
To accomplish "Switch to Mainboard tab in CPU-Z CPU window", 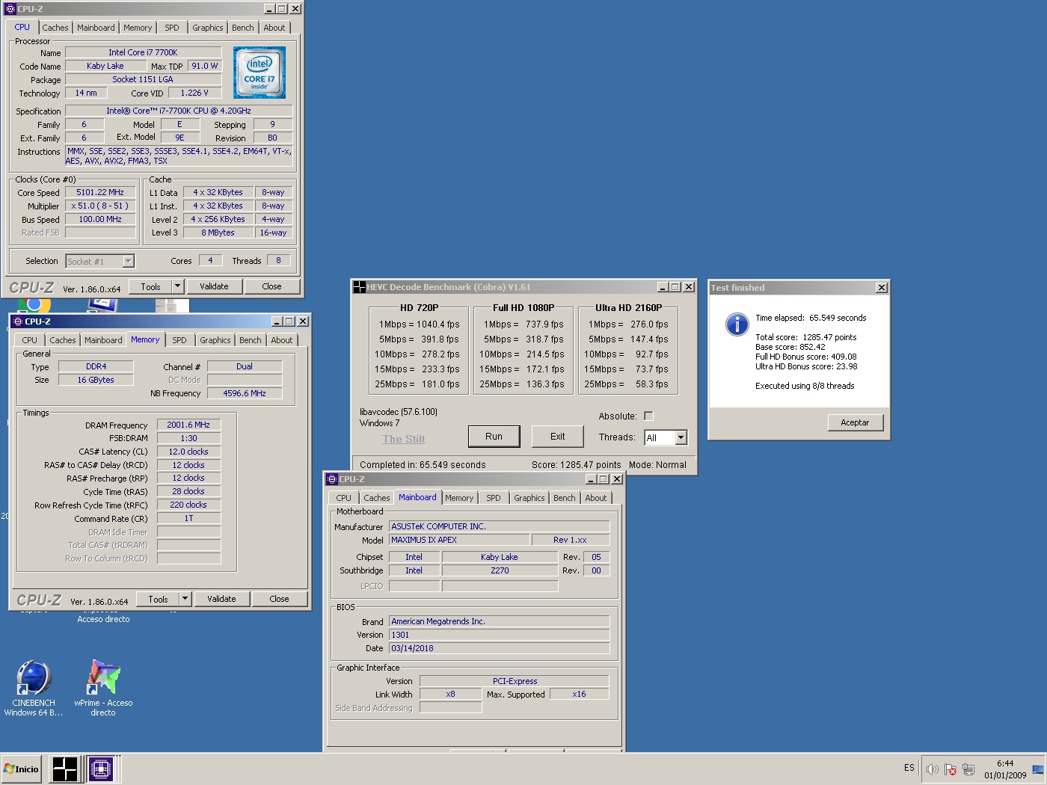I will [96, 28].
